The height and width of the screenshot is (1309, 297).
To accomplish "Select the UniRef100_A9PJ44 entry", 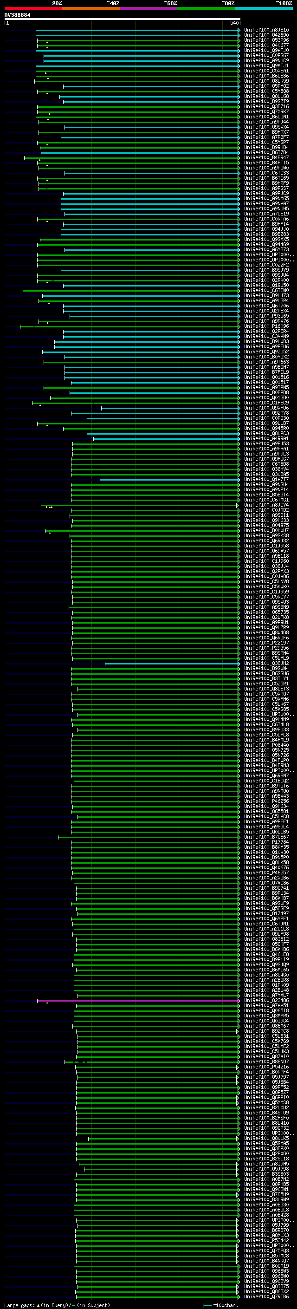I will click(266, 122).
